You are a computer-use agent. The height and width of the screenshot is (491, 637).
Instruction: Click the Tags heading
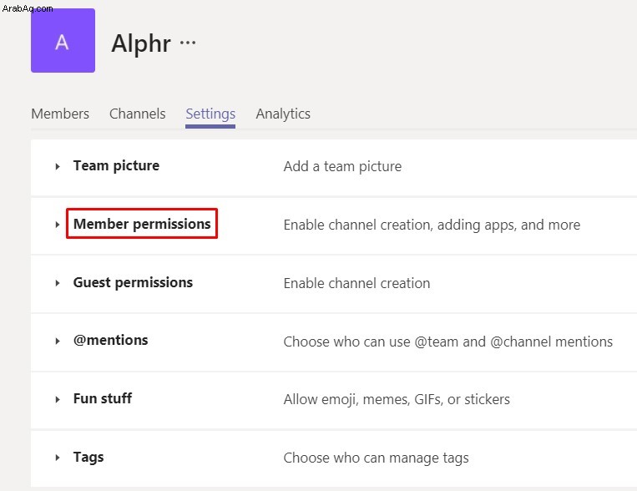coord(88,458)
